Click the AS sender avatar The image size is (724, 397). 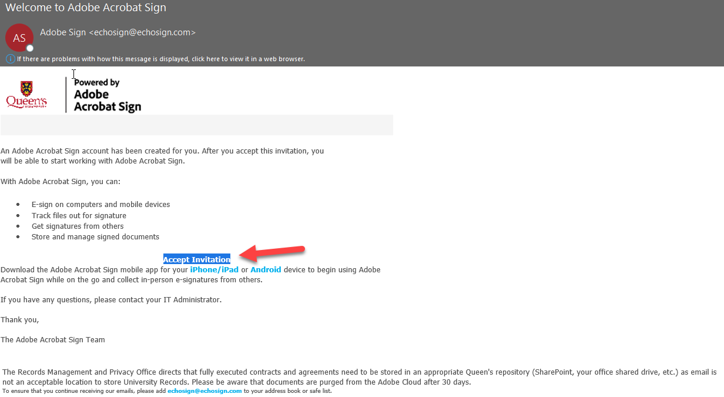[19, 38]
